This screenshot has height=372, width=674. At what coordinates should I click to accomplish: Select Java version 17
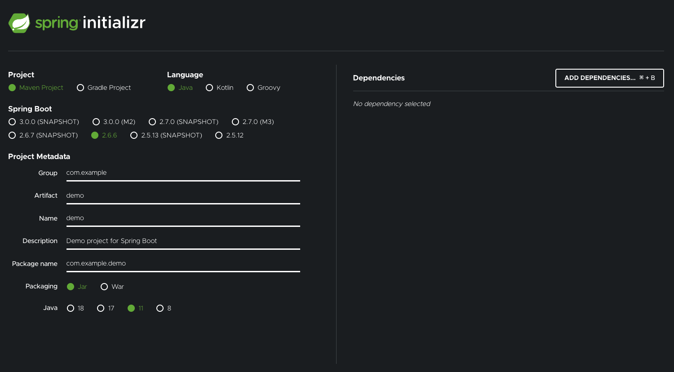(106, 308)
